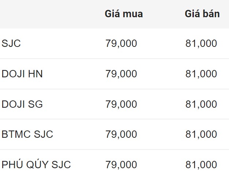
Task: Click BTMC SJC selling price 81,000
Action: (201, 134)
